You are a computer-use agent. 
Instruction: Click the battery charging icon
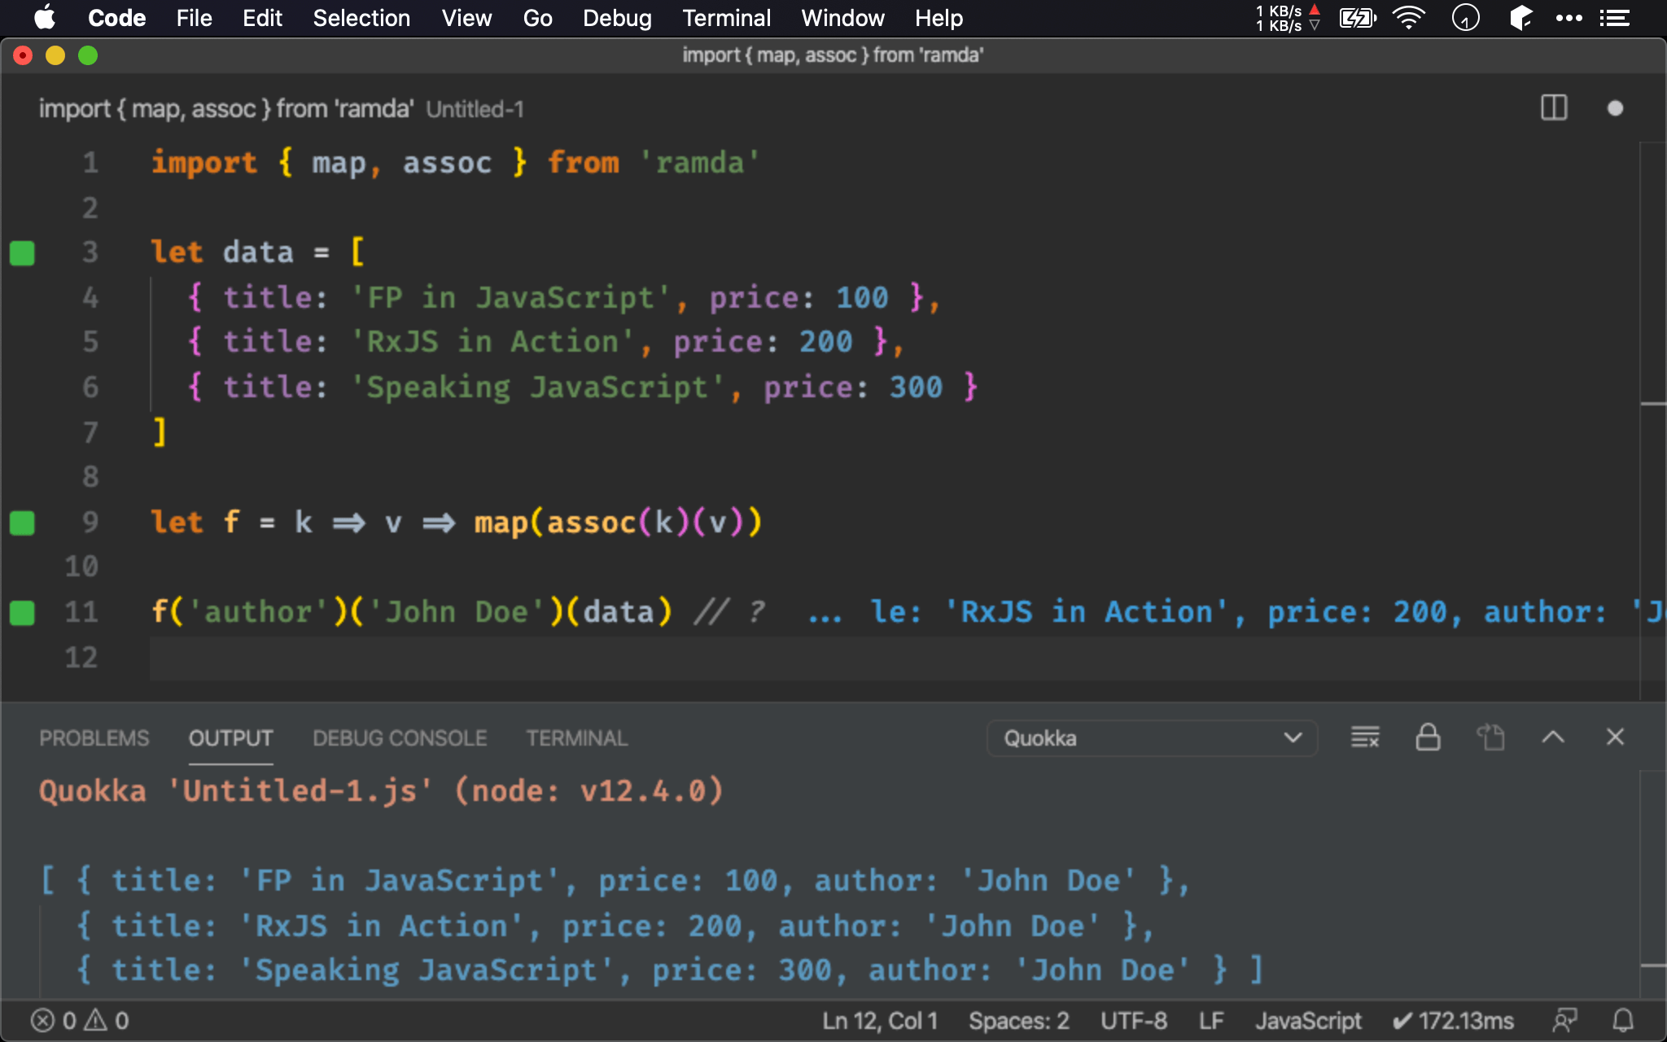1358,18
